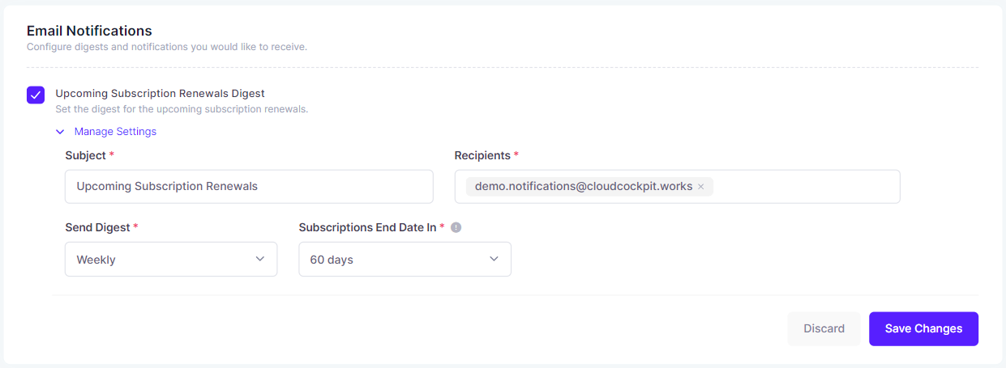Click the Upcoming Subscription Renewals Digest label
This screenshot has width=1006, height=368.
[x=160, y=93]
